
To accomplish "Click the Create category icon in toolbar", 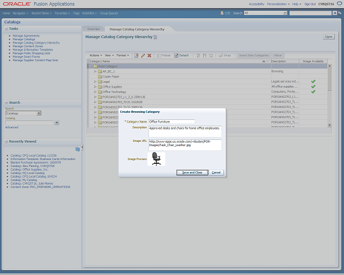I will tap(136, 55).
